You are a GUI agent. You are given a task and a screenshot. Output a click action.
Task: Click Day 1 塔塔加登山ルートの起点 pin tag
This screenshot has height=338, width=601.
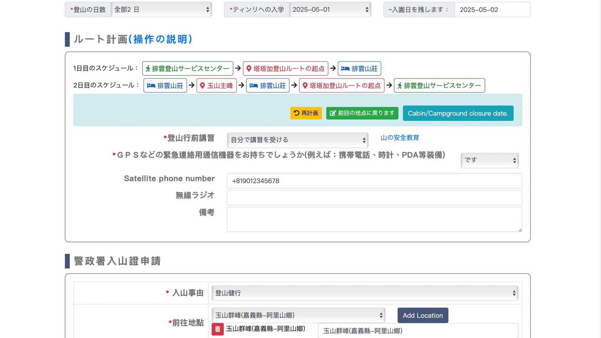tap(285, 69)
